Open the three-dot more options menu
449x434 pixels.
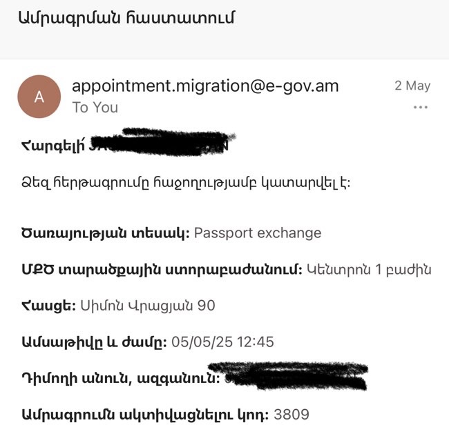pyautogui.click(x=420, y=108)
